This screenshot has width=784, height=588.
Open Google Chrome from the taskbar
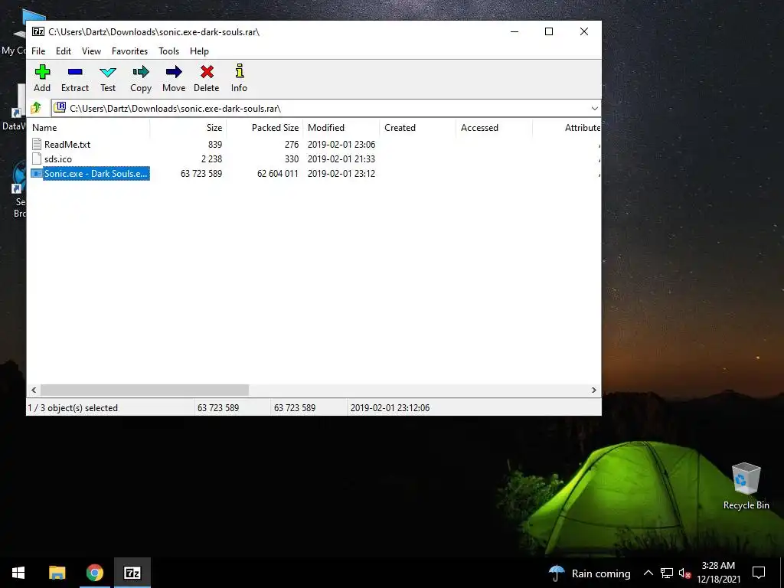pos(94,573)
